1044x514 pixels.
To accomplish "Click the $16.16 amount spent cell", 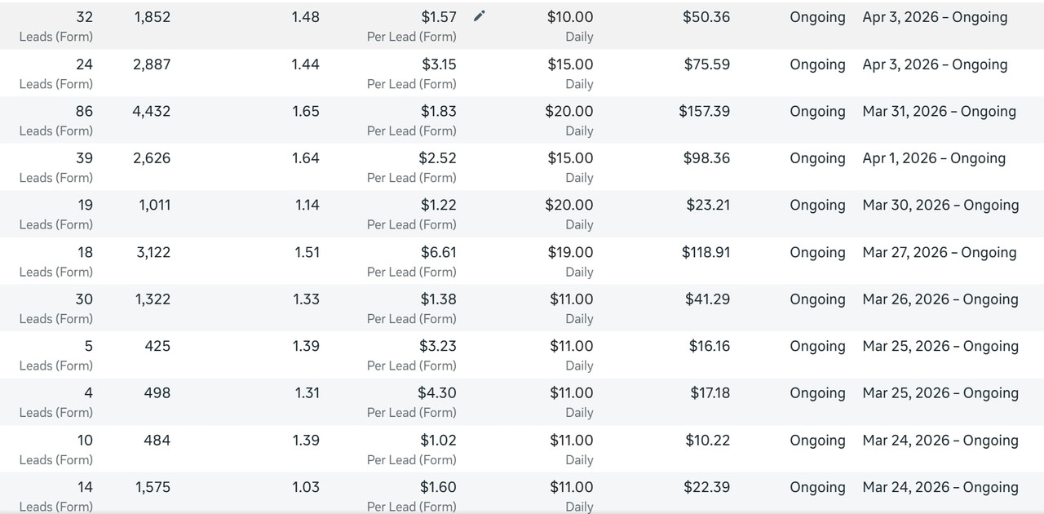I will coord(709,346).
